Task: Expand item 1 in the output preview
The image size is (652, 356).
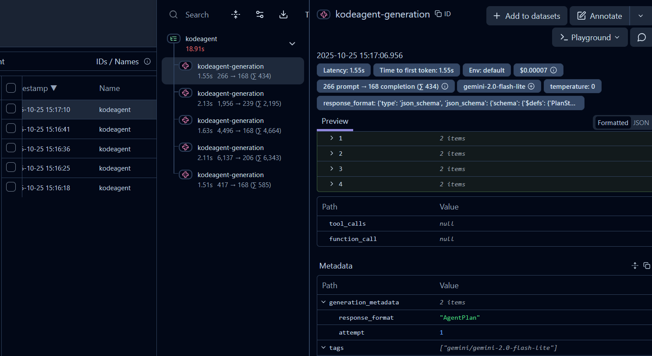Action: coord(332,138)
